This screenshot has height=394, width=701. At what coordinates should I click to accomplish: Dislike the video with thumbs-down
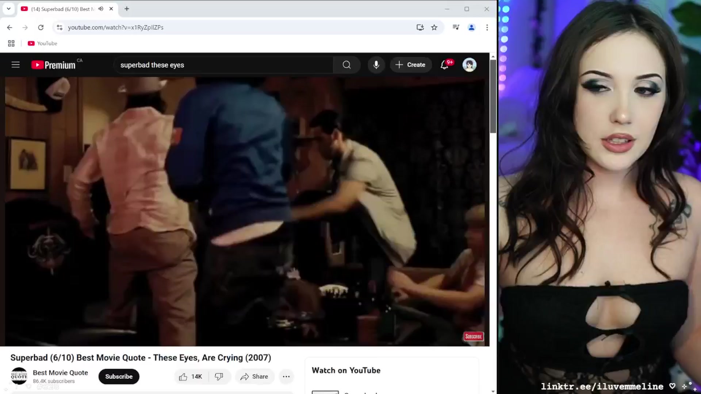[219, 376]
